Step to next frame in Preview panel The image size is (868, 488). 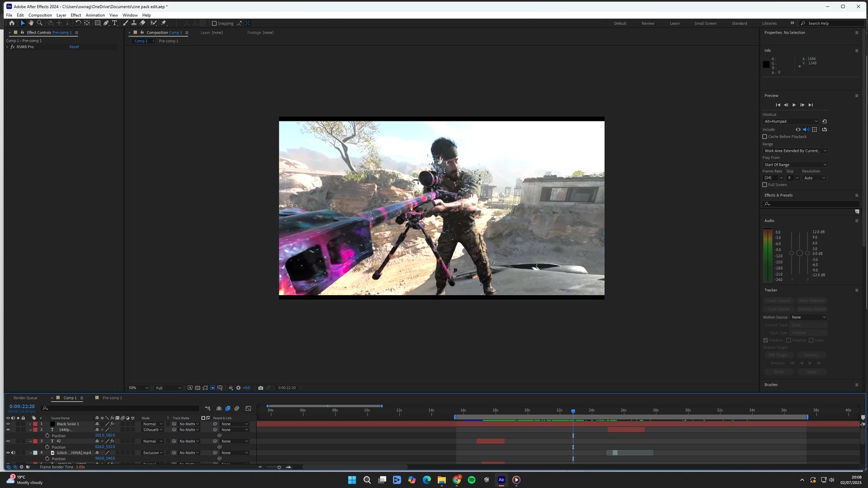[802, 105]
